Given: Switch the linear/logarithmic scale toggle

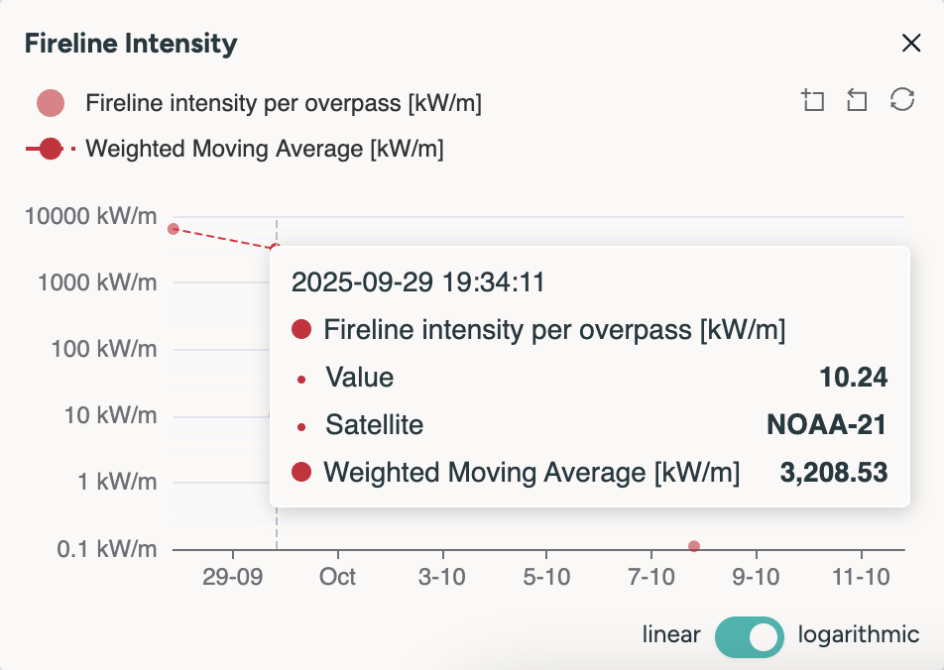Looking at the screenshot, I should 750,635.
